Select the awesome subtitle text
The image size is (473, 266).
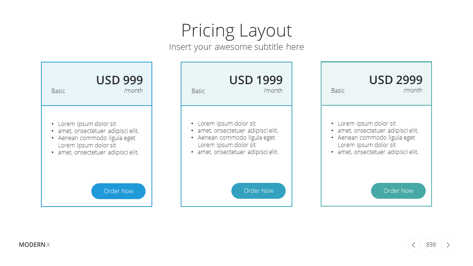pos(236,47)
